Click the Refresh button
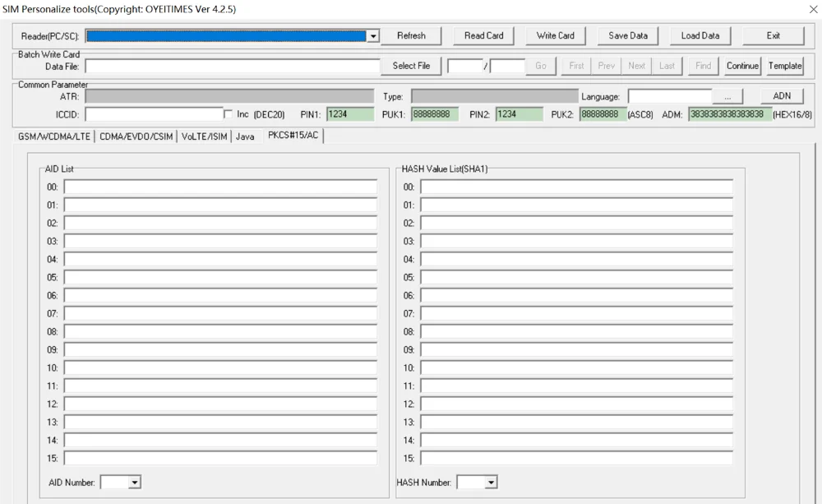Viewport: 822px width, 504px height. [x=411, y=35]
